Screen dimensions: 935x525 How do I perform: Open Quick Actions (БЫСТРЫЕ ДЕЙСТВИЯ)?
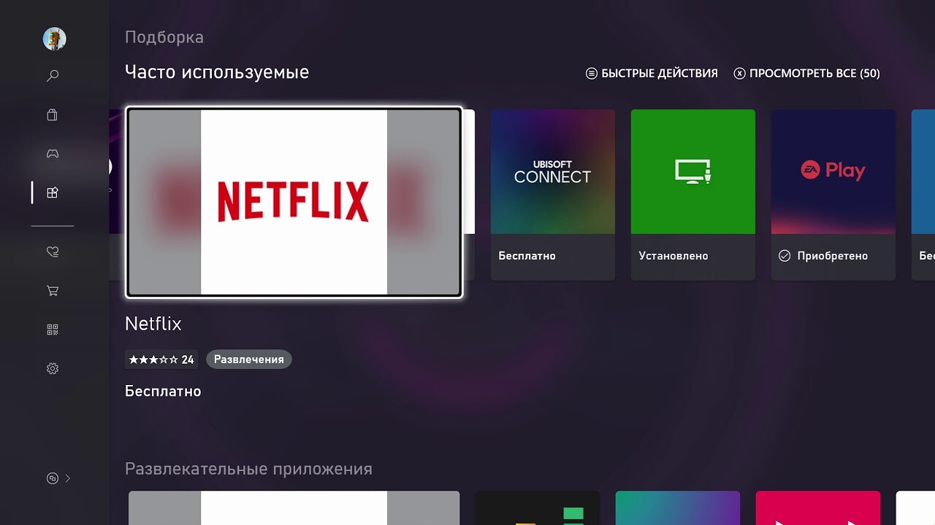[x=652, y=73]
